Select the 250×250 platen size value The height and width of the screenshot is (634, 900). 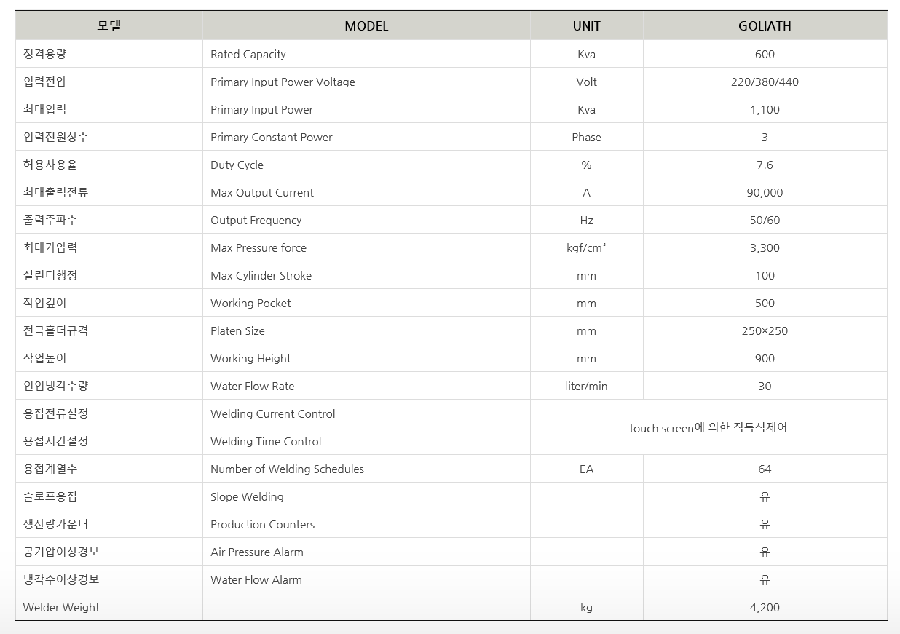765,331
